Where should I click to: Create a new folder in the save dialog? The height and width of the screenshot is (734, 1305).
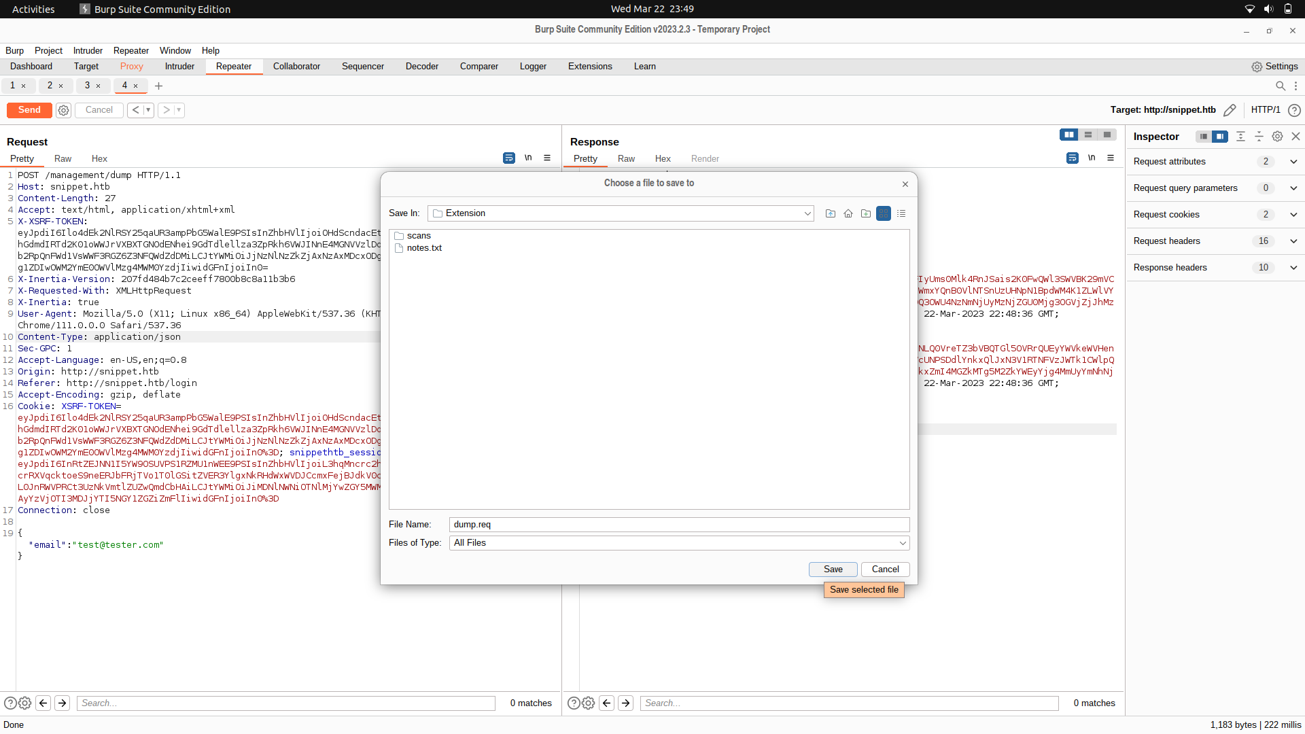[865, 213]
